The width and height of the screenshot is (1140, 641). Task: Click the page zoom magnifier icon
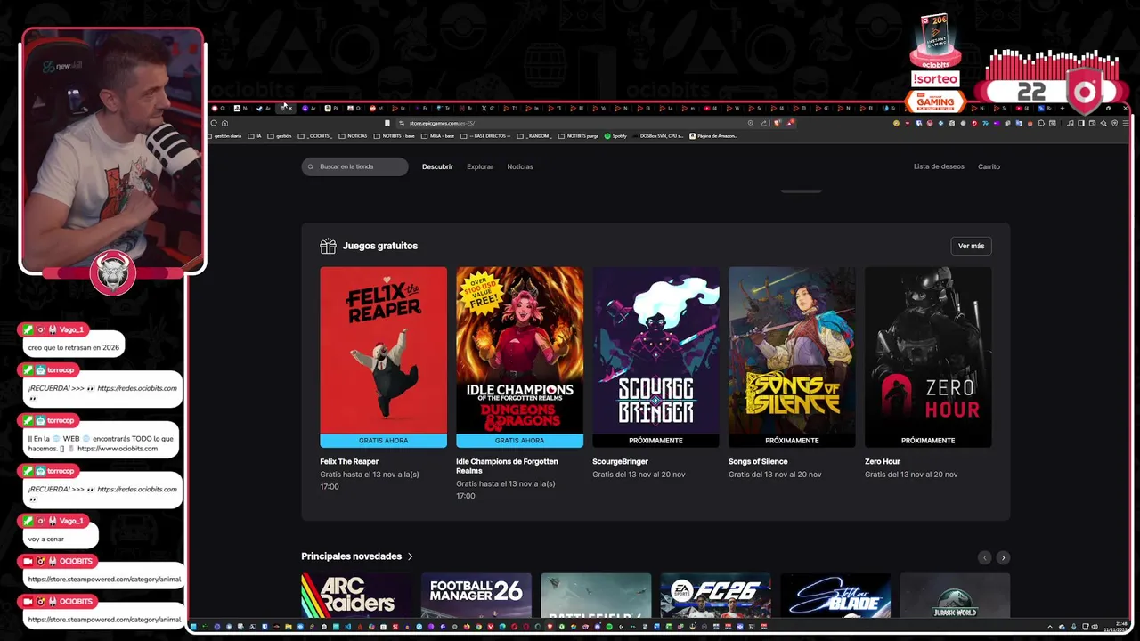751,123
